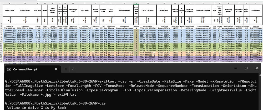This screenshot has height=110, width=263.
Task: Click the exiftool command line text
Action: click(x=131, y=88)
